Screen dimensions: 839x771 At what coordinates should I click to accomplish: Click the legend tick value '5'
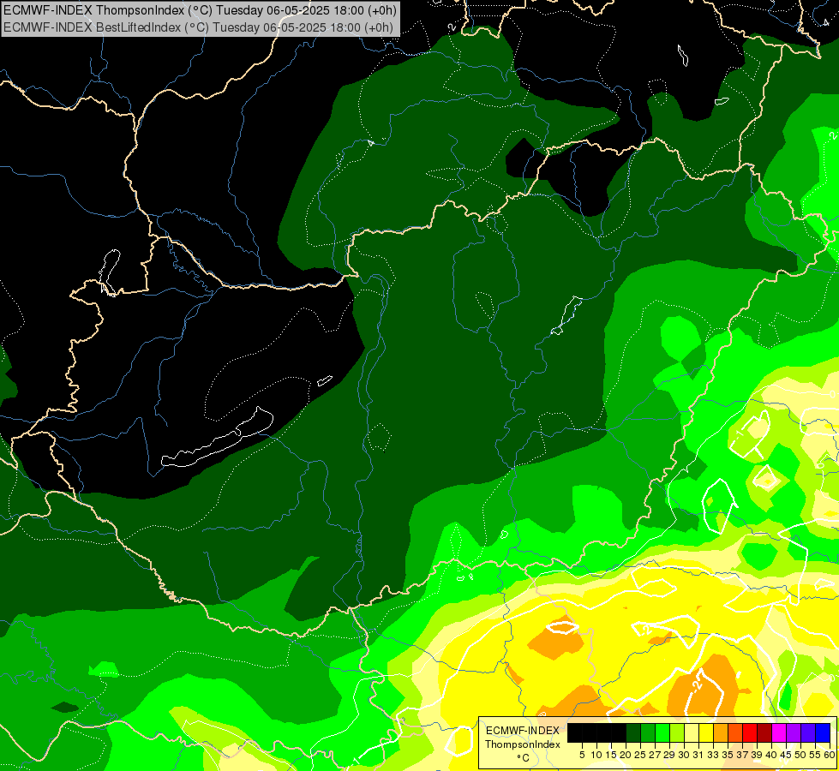pos(582,755)
